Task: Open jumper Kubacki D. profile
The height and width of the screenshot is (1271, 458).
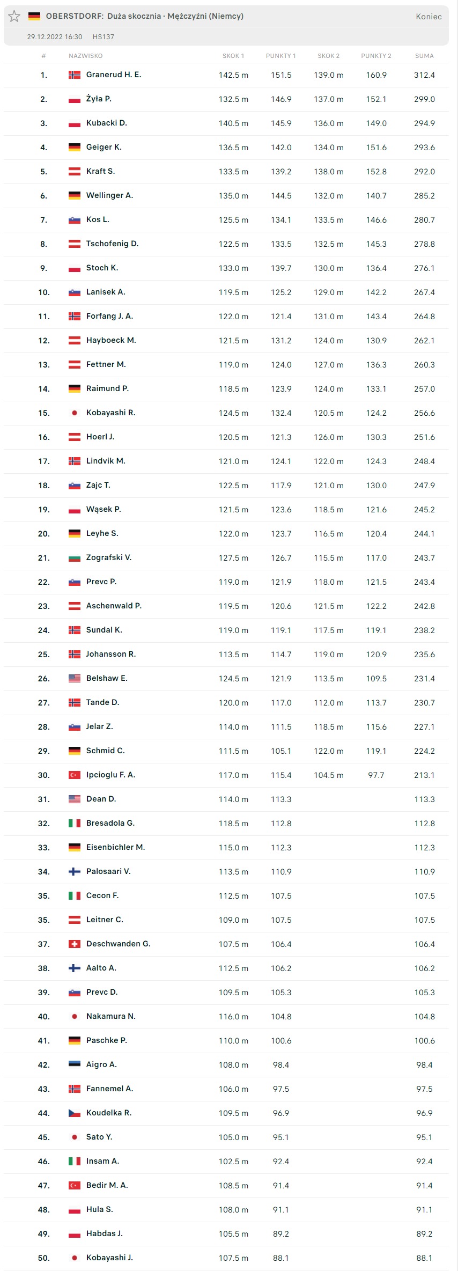Action: [106, 123]
